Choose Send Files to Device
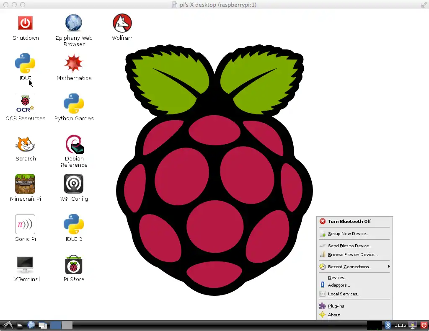 [354, 246]
